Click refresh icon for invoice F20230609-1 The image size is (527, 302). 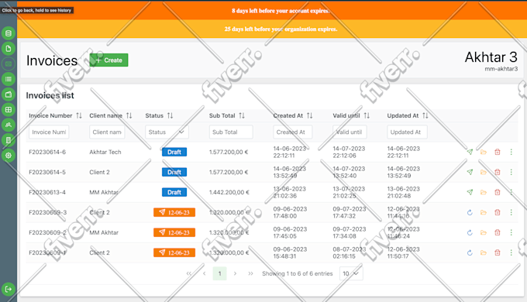point(470,252)
